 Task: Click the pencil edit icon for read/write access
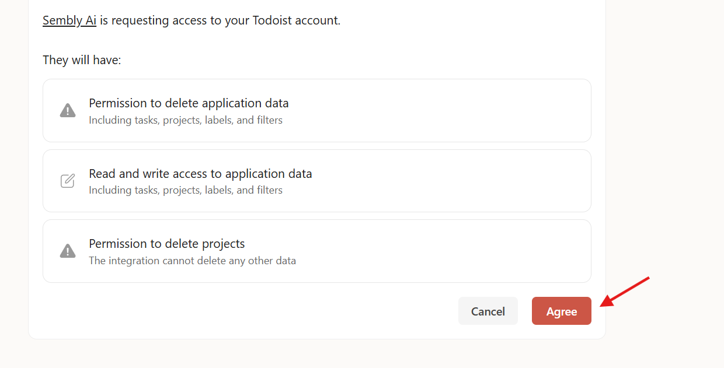coord(68,181)
